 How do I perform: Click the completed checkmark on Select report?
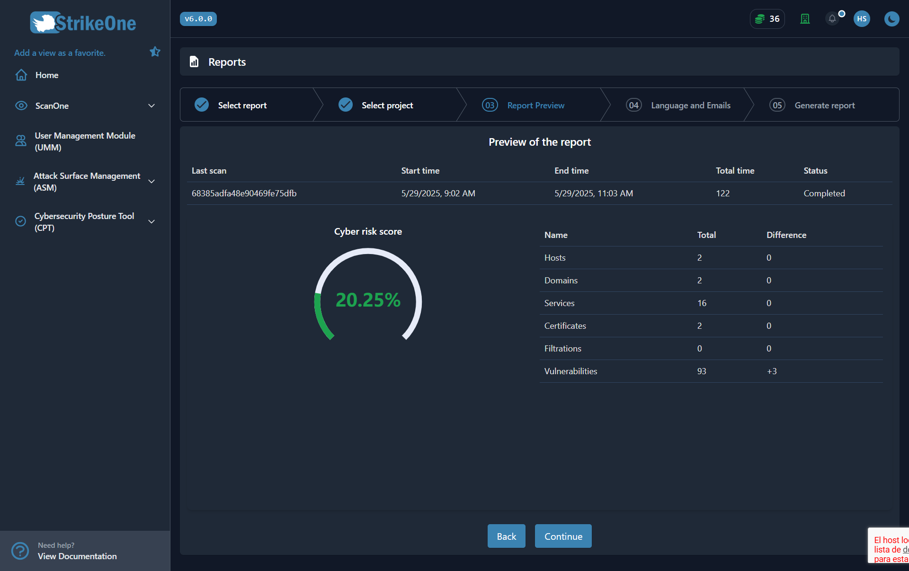pos(201,105)
